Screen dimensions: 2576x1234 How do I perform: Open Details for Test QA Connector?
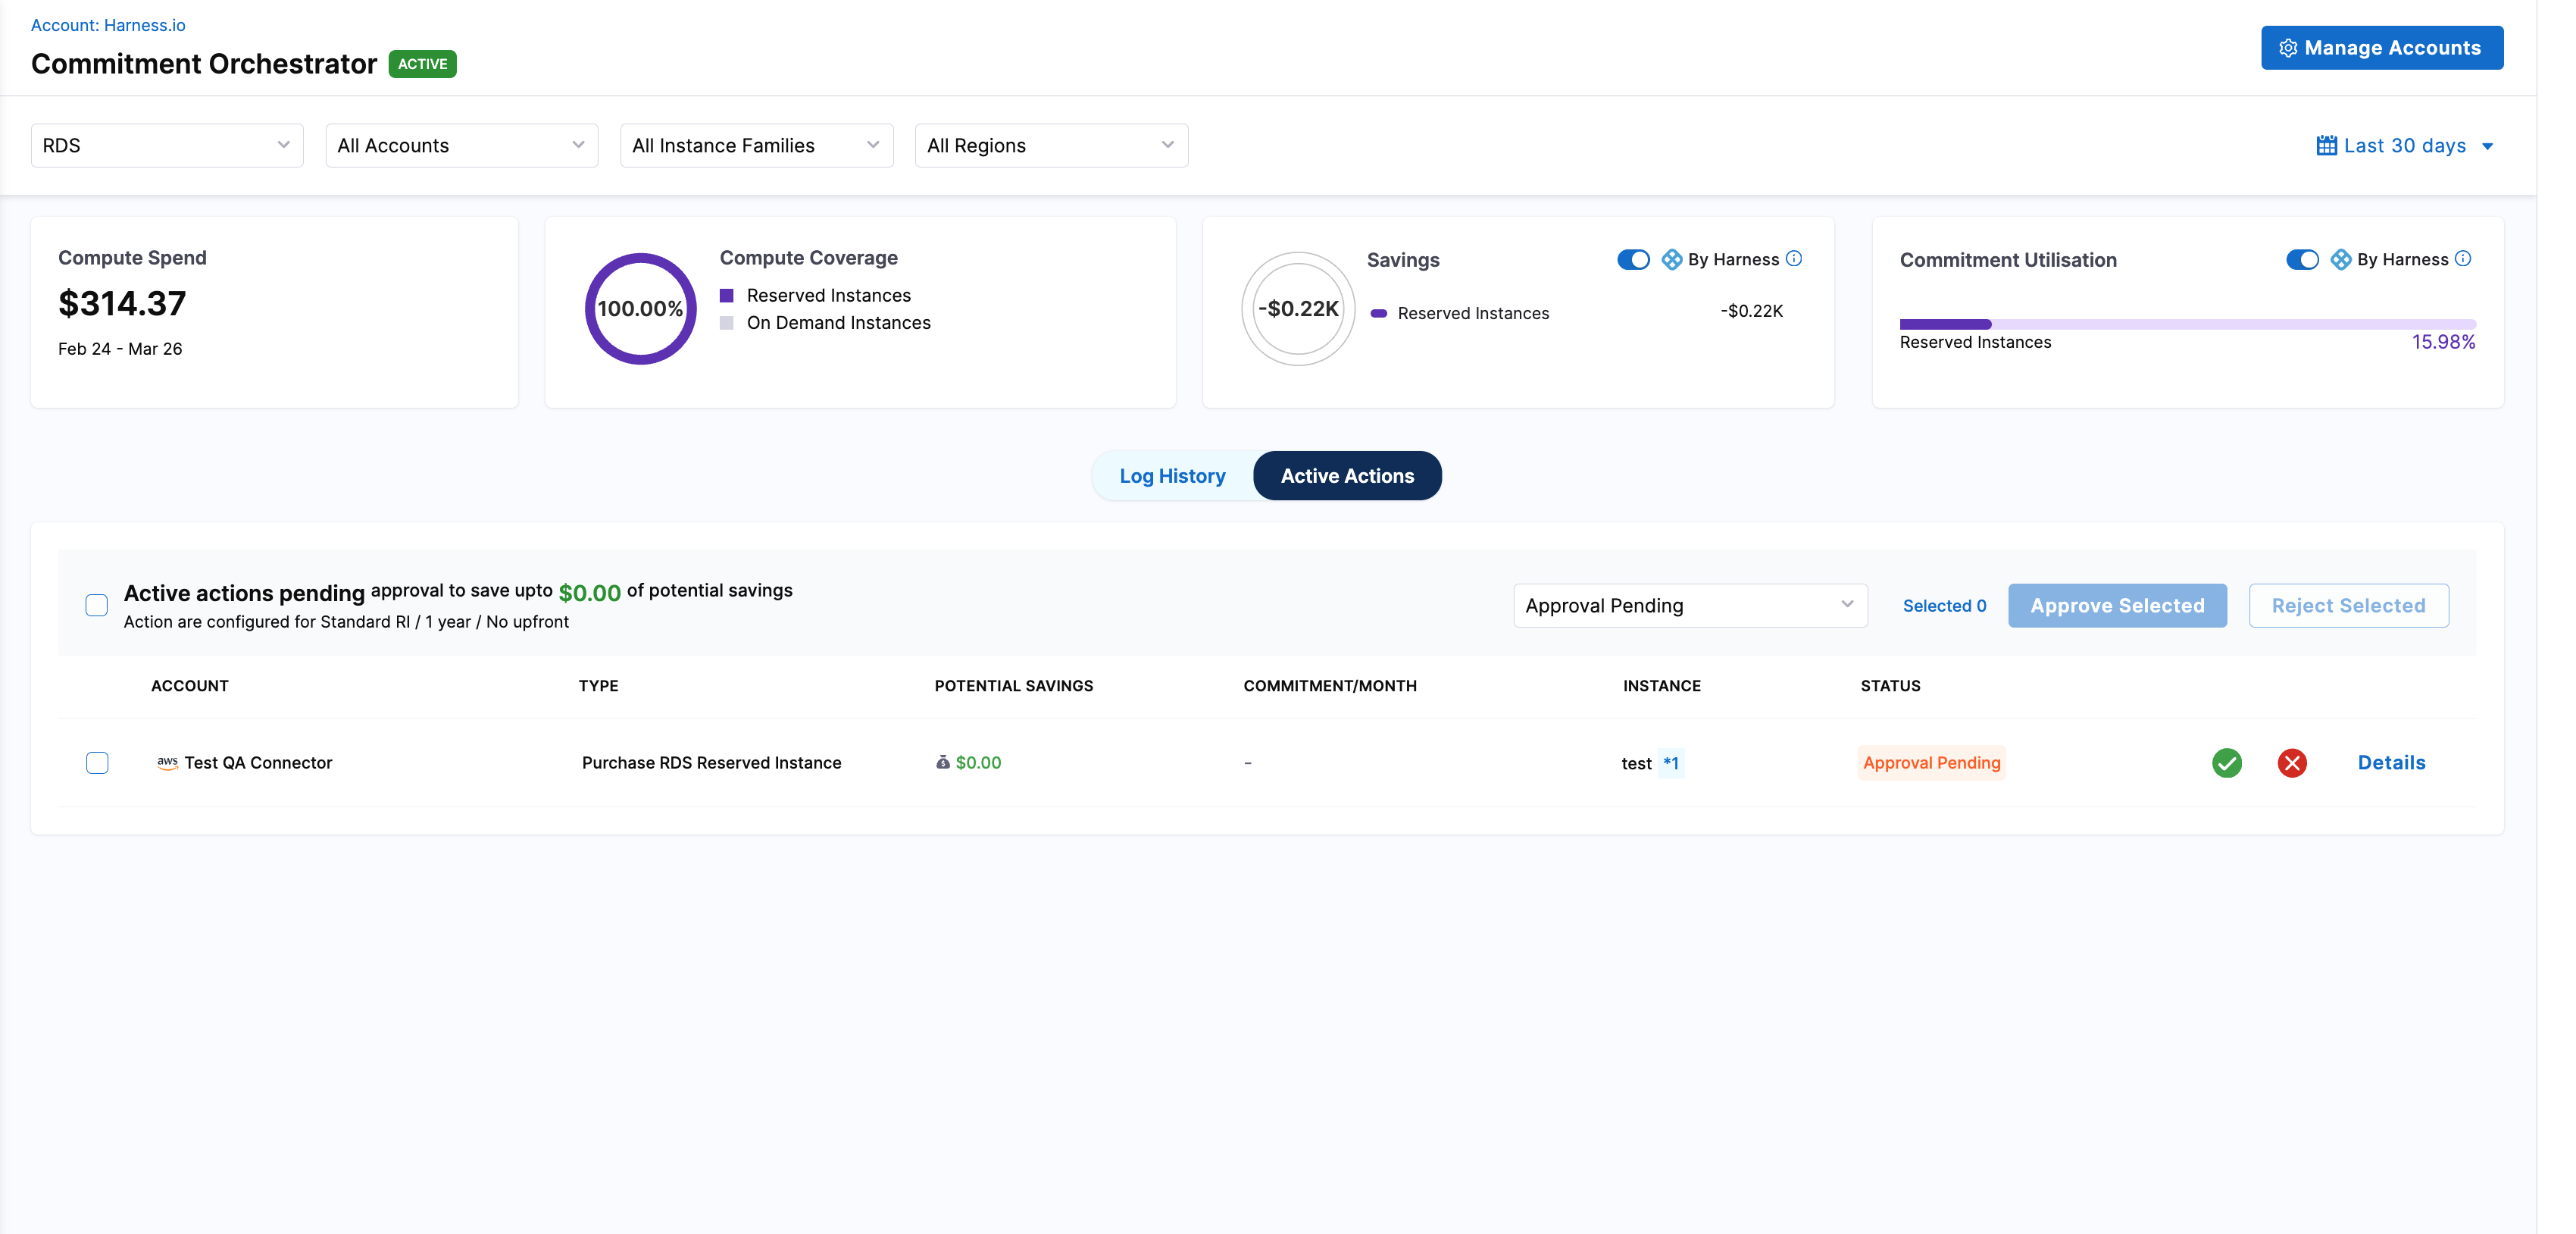(x=2391, y=763)
